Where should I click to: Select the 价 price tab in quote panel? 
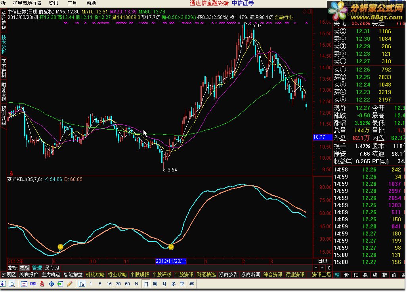pyautogui.click(x=346, y=275)
